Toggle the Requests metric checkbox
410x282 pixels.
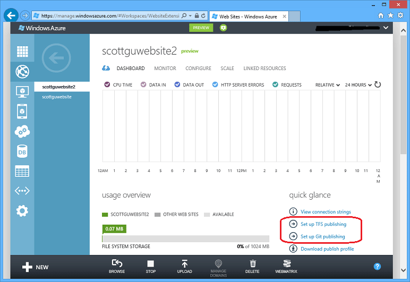pos(275,84)
